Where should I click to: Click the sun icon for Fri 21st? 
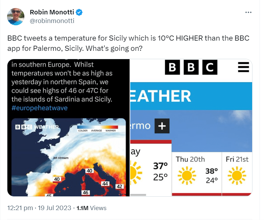pyautogui.click(x=237, y=176)
